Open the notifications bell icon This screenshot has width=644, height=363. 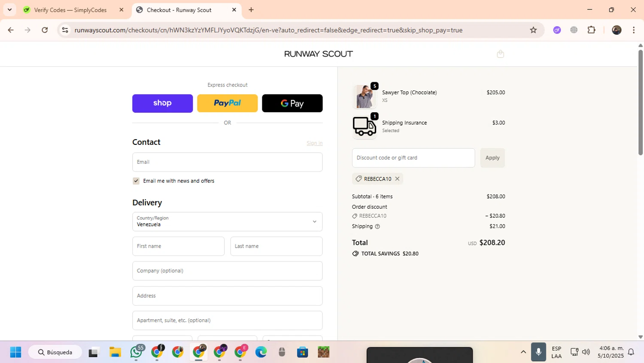pyautogui.click(x=631, y=352)
